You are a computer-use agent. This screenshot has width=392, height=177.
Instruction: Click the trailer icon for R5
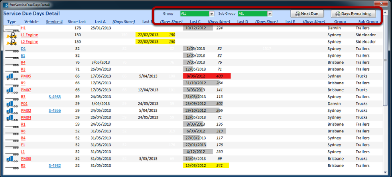coord(12,167)
